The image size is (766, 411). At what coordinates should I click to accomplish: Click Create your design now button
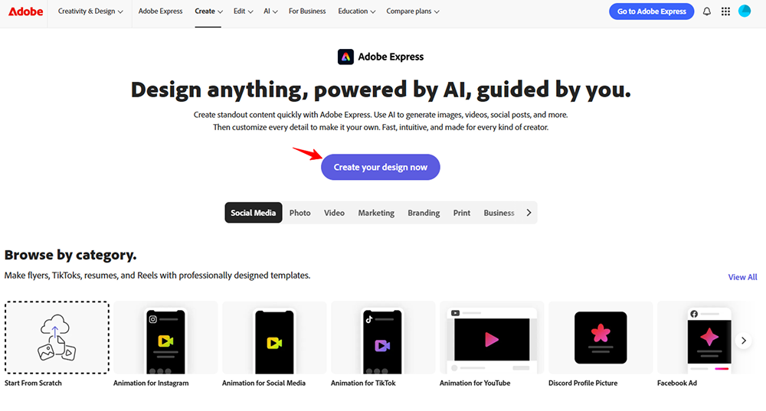point(380,167)
